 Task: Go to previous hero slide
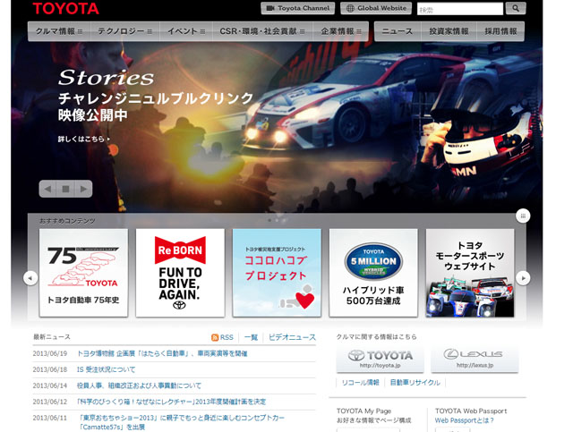(x=47, y=189)
